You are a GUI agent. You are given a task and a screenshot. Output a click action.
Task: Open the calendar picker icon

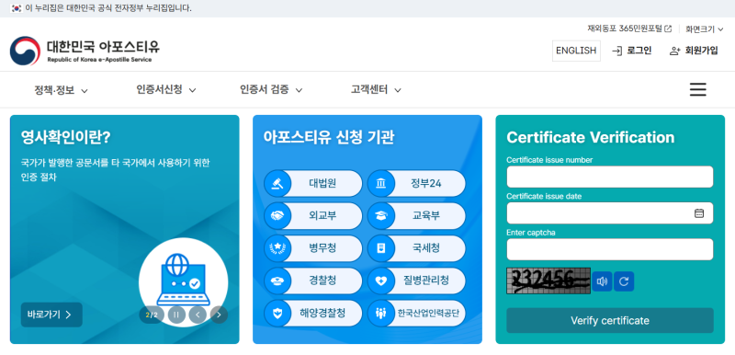699,213
